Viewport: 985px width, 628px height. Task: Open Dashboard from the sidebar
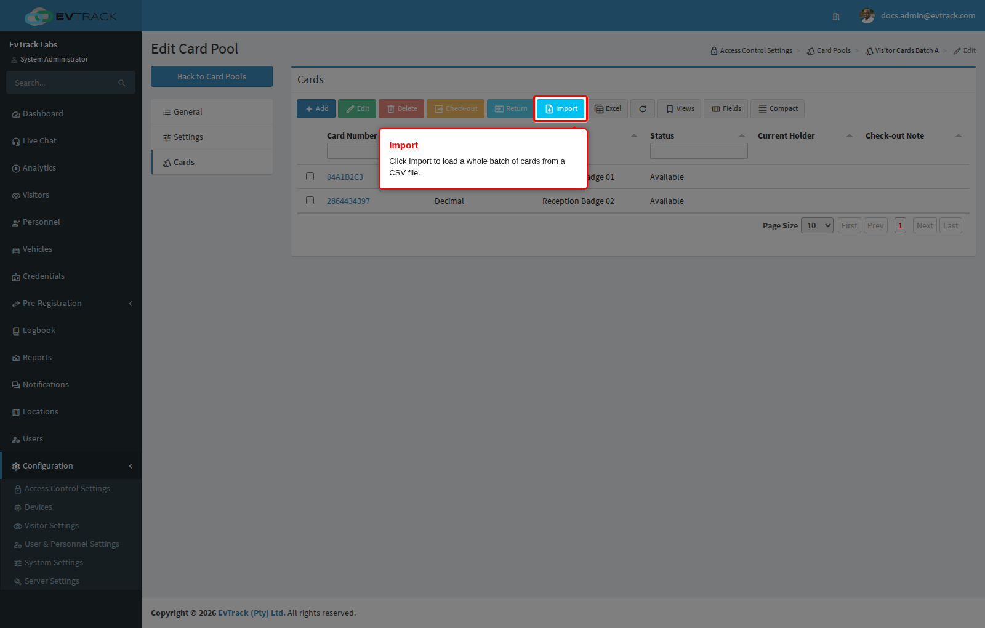pos(71,114)
